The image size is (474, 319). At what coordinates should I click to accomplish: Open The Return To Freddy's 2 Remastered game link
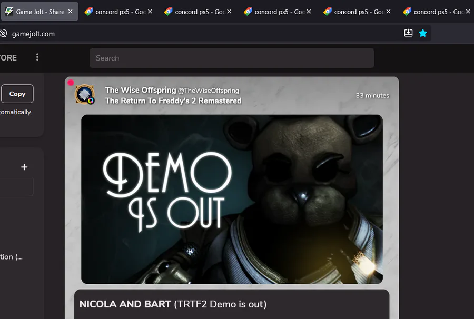pos(173,101)
